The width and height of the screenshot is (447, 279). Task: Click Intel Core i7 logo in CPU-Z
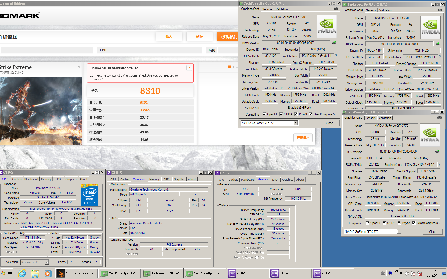click(89, 196)
